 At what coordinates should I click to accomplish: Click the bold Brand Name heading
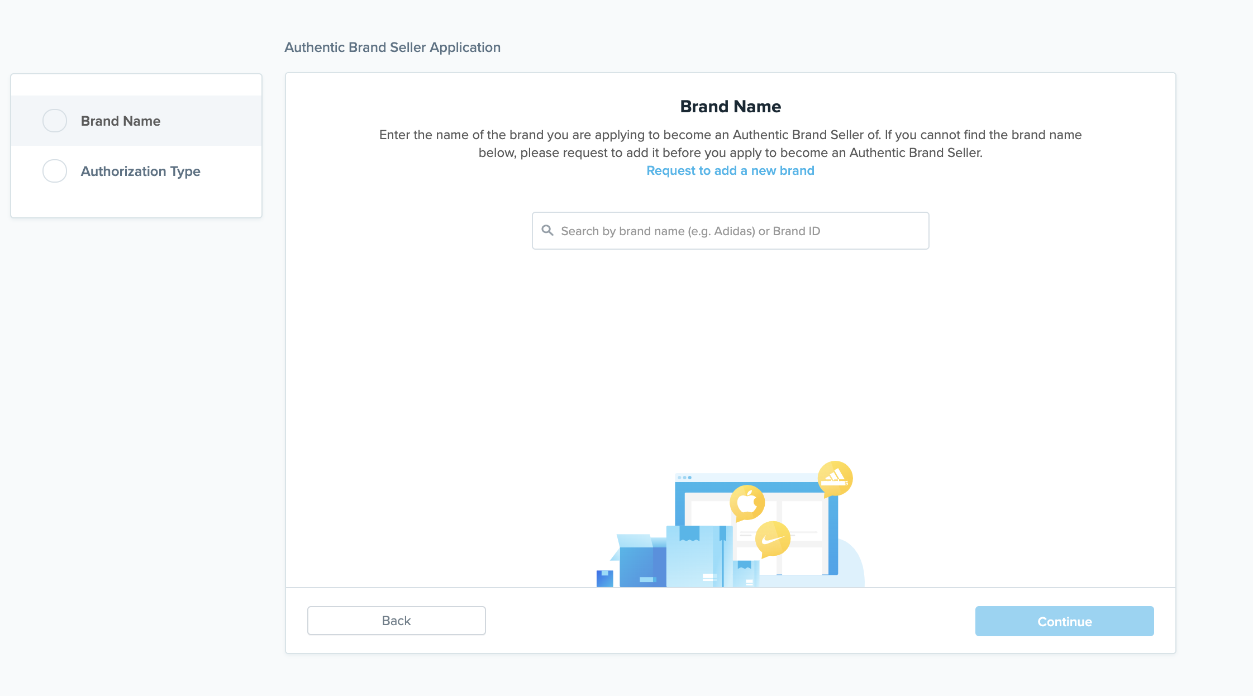coord(730,106)
